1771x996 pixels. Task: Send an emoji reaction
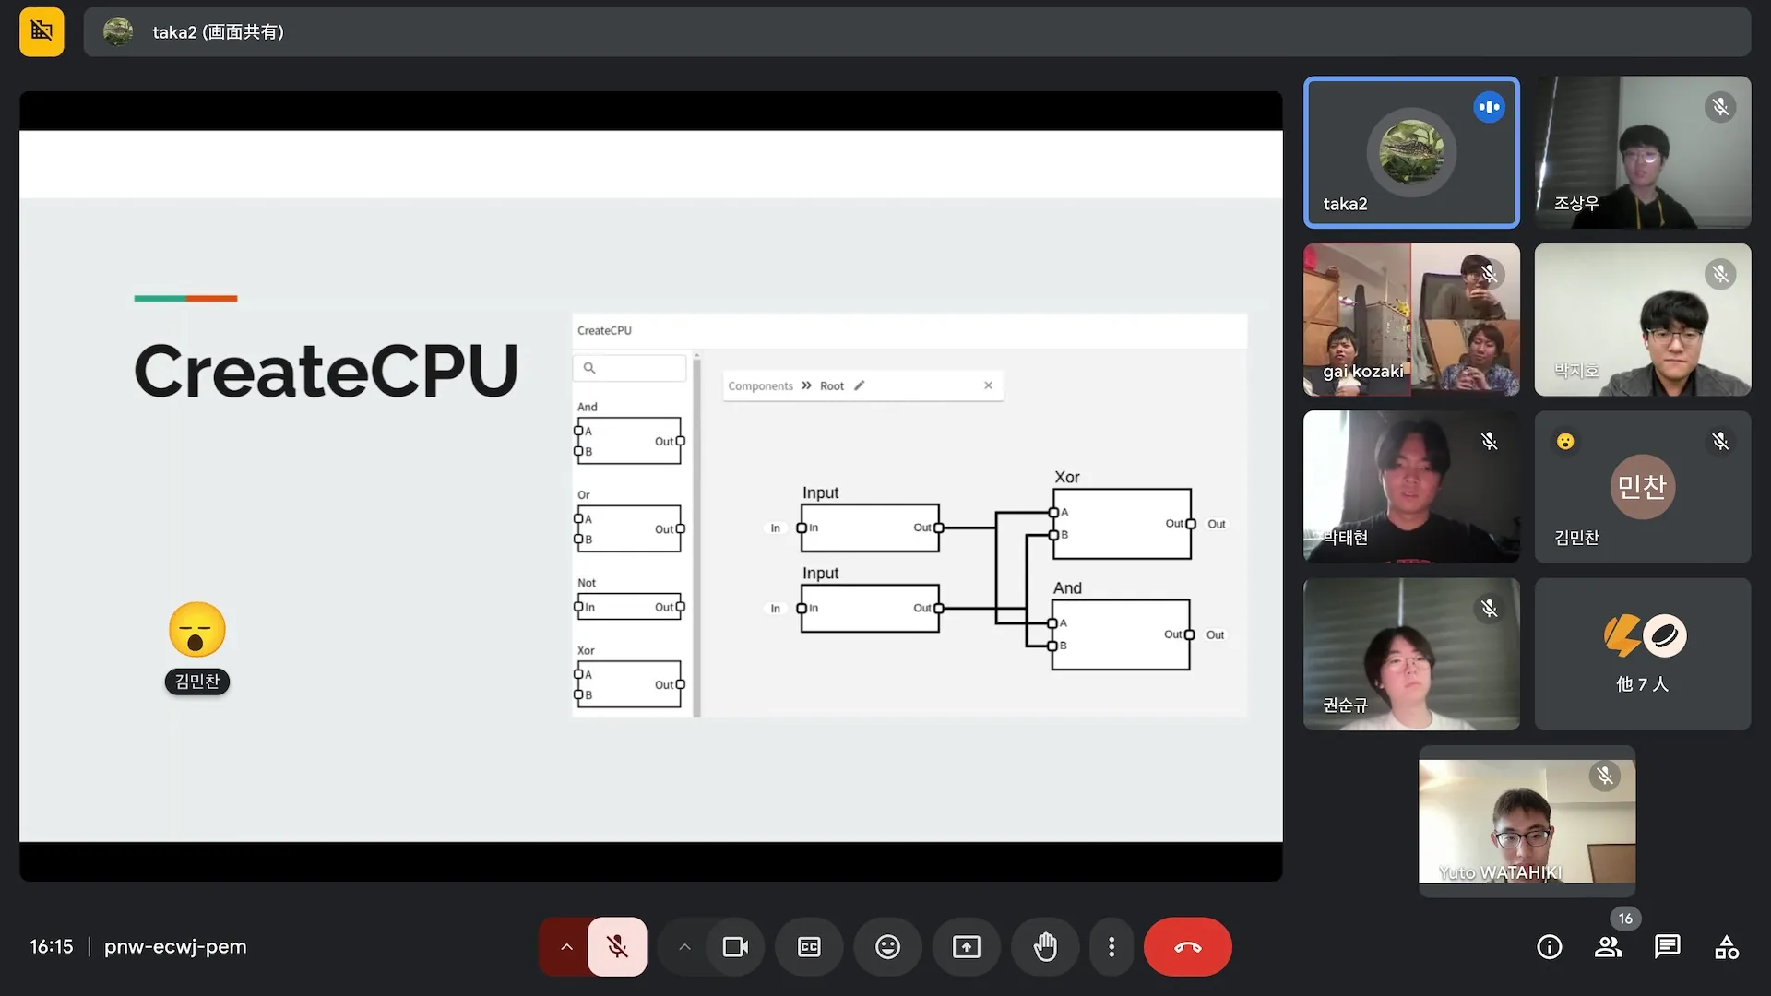click(886, 946)
